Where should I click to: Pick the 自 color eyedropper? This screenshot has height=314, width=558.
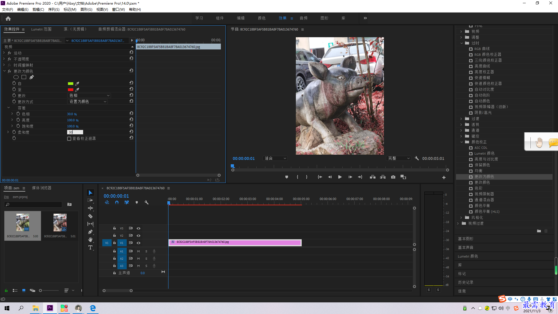tap(77, 84)
